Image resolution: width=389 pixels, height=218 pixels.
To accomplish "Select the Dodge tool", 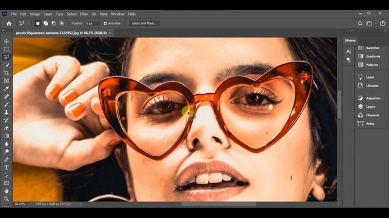I will (7, 151).
